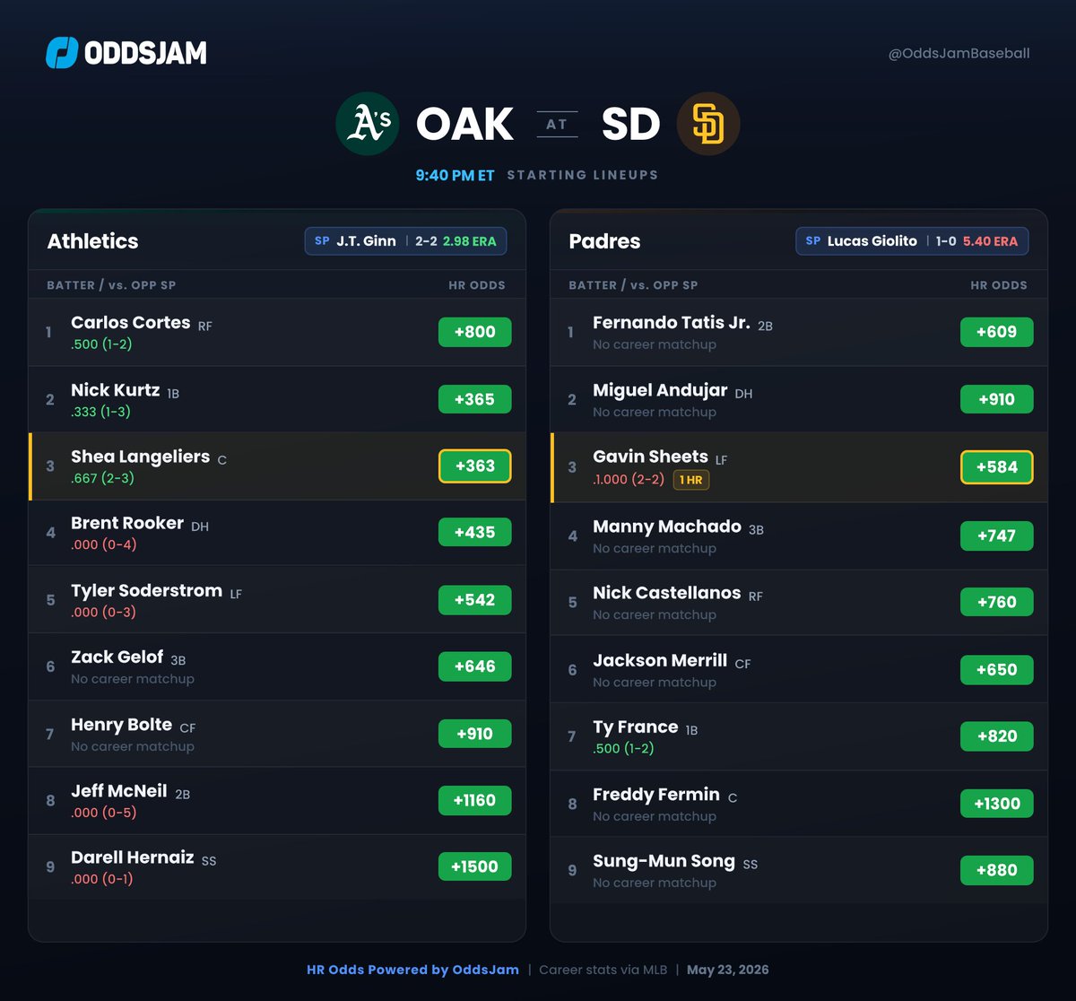Click the Career stats via MLB footer text
1076x1001 pixels.
(602, 970)
